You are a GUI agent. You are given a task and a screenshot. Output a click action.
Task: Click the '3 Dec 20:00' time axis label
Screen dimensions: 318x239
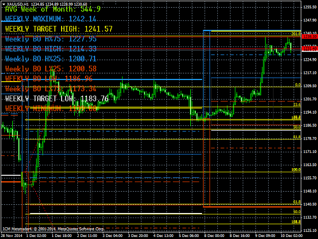tap(138, 235)
